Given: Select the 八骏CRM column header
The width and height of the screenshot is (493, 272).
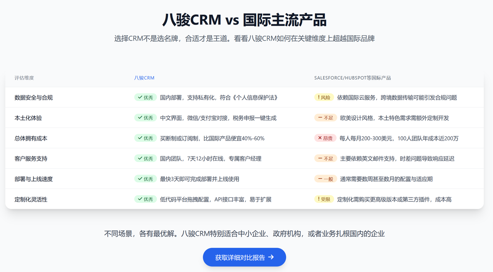Looking at the screenshot, I should 144,78.
